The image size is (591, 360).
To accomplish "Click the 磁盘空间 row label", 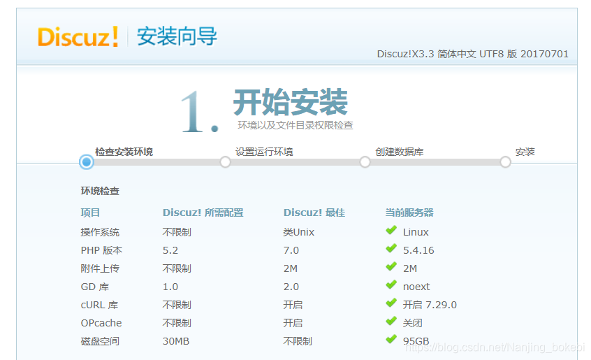I will tap(100, 341).
